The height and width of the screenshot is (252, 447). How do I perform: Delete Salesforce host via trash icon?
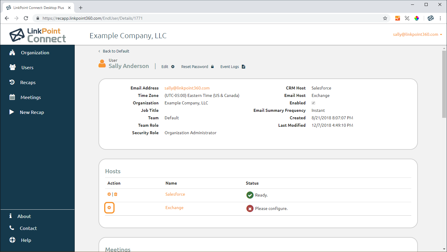point(116,194)
